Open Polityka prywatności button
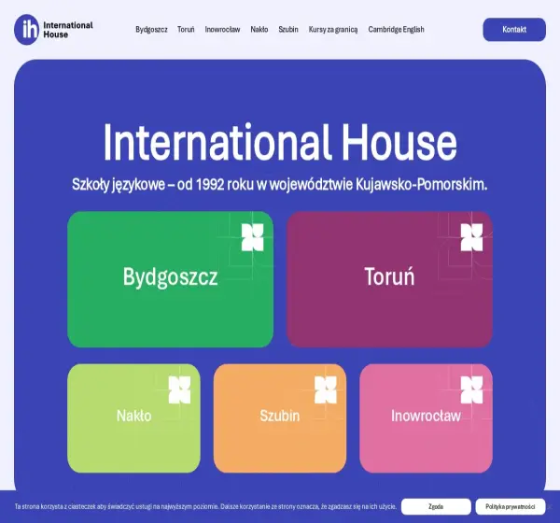Screen dimensions: 560x523 click(511, 506)
